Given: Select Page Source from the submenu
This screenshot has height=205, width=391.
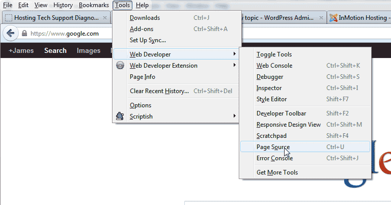Looking at the screenshot, I should (273, 147).
